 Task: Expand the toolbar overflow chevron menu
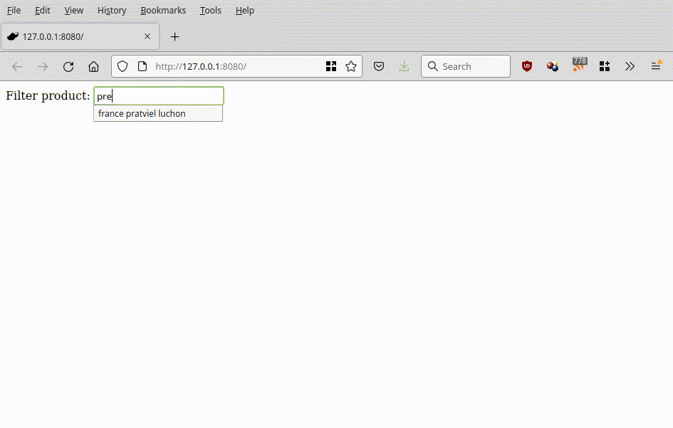pos(630,66)
